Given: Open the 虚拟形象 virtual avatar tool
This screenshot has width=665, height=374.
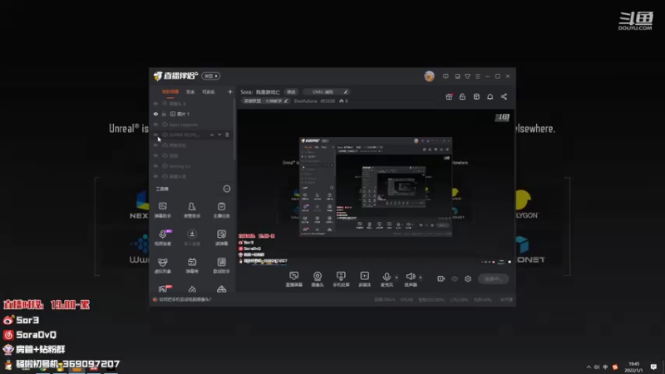Looking at the screenshot, I should 163,265.
